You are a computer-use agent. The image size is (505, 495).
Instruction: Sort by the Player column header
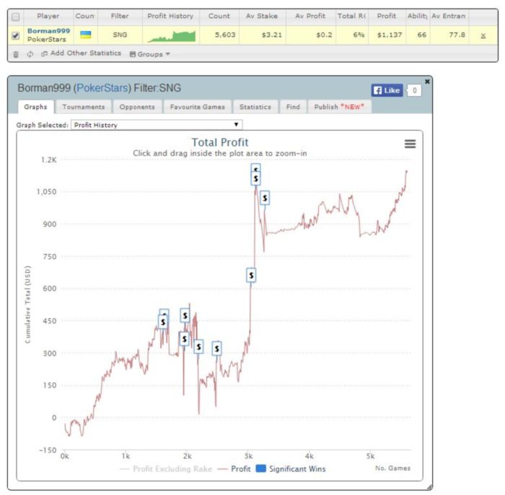[x=48, y=16]
